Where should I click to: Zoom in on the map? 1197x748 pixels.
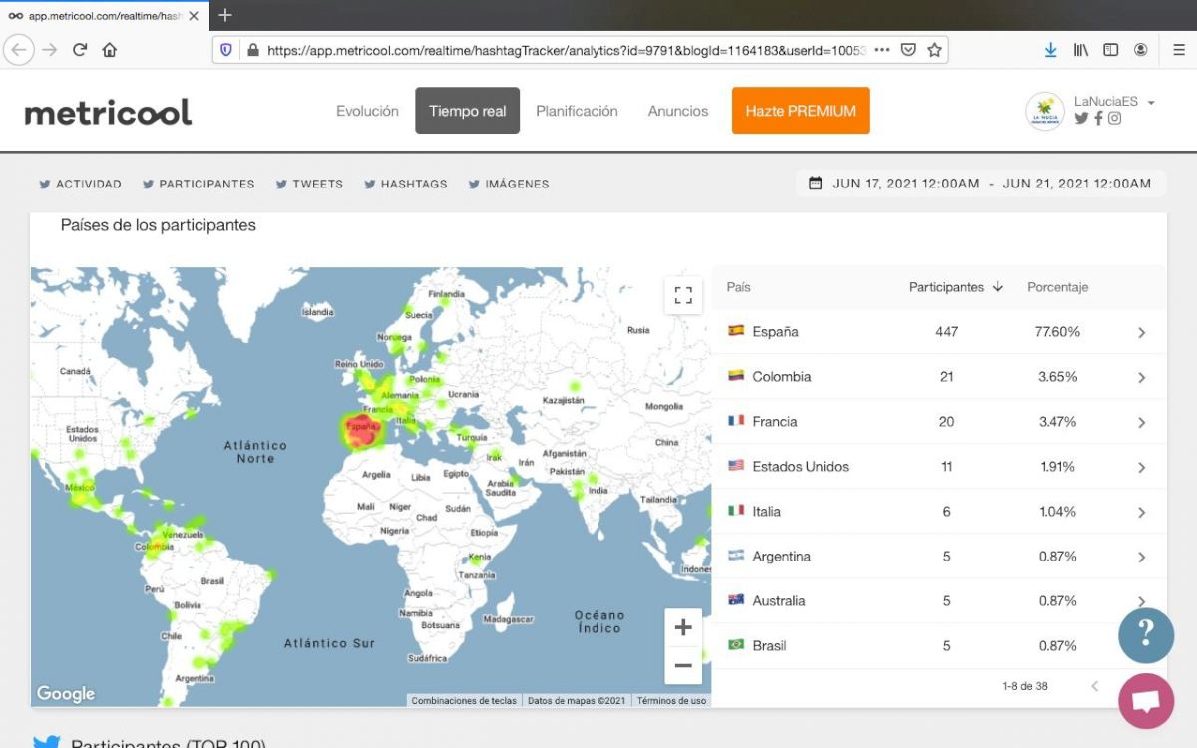(683, 627)
